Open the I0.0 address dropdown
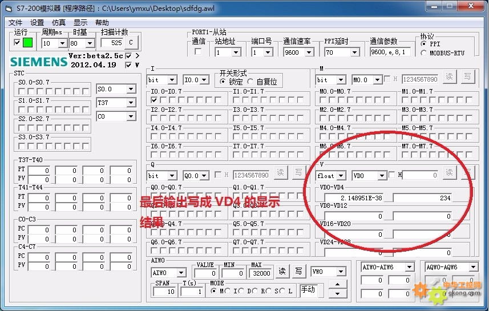 pos(204,80)
